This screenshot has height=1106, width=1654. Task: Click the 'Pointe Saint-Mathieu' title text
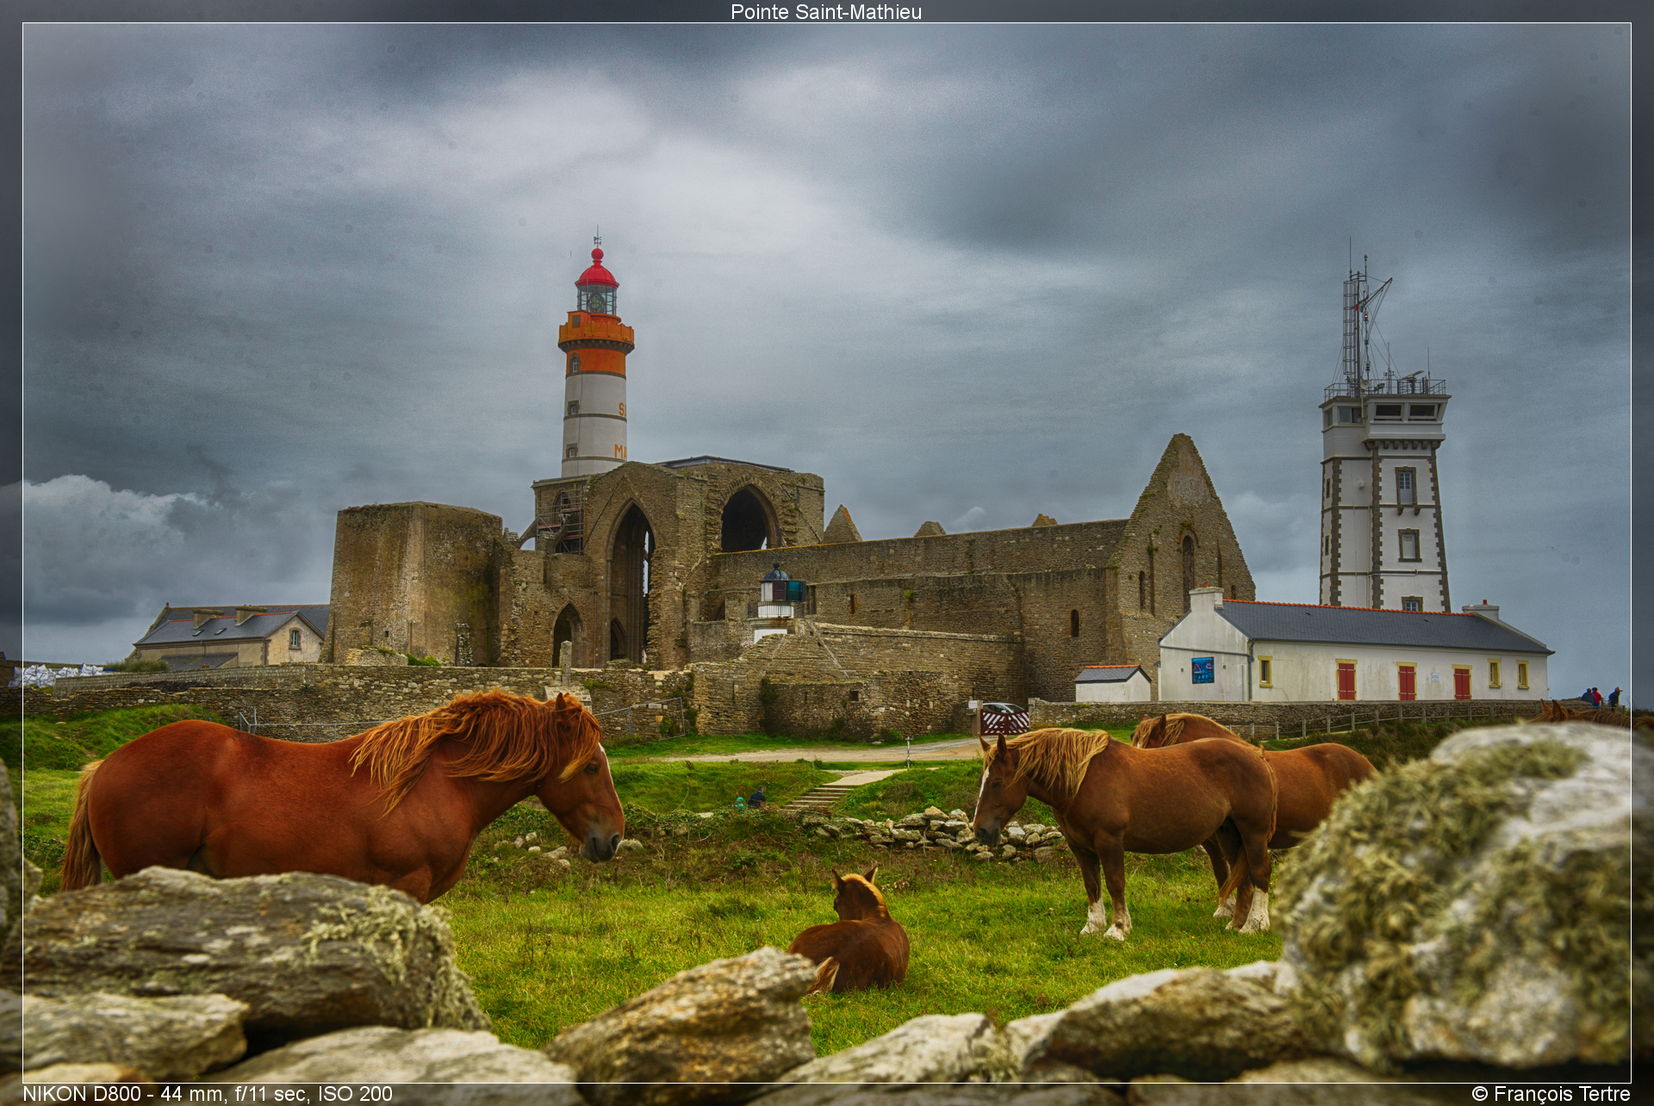click(826, 12)
